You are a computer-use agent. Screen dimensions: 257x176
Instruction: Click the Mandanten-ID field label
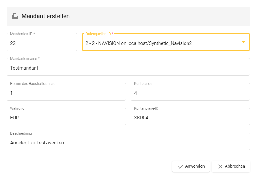tap(22, 34)
